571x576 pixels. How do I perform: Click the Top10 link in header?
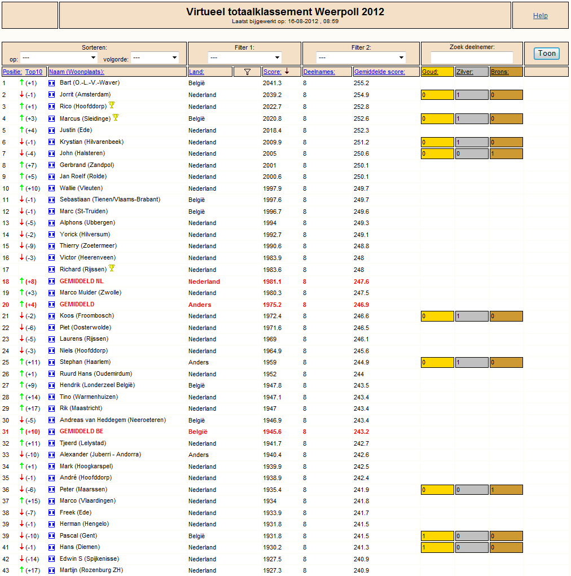click(34, 72)
